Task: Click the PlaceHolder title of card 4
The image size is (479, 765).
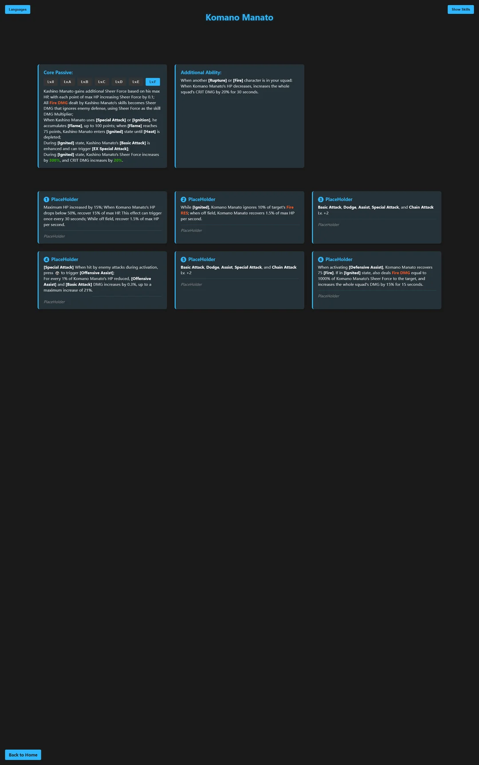Action: 65,259
